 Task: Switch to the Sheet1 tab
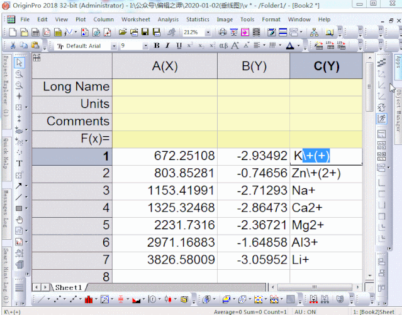(x=68, y=287)
